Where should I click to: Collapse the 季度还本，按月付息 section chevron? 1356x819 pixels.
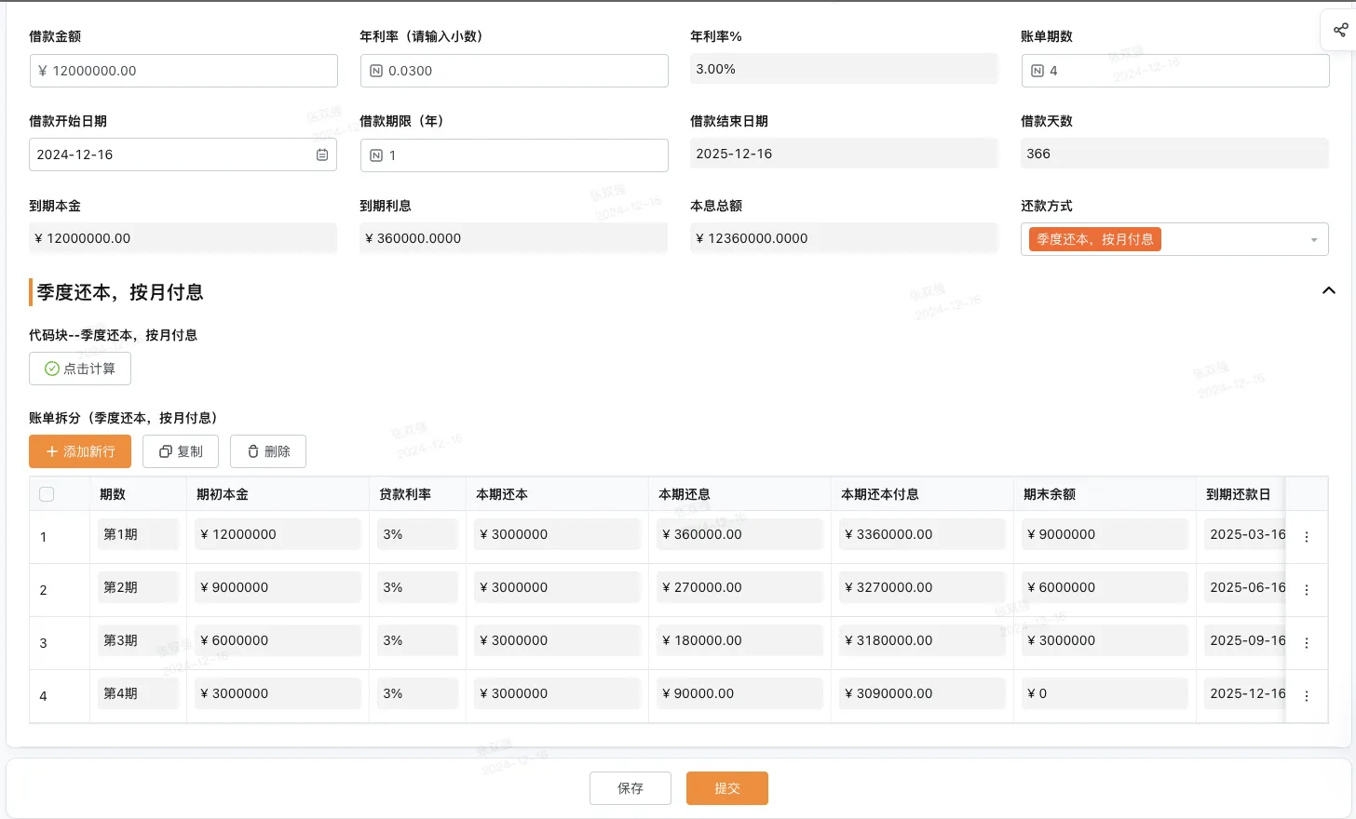[x=1329, y=289]
